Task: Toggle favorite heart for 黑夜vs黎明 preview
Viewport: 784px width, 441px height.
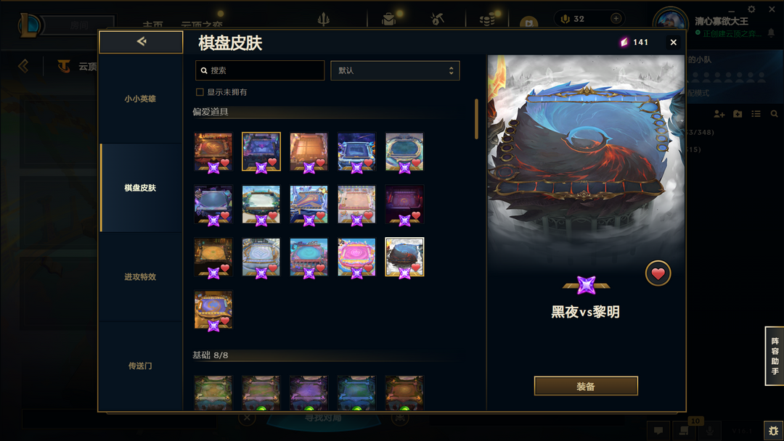Action: (658, 273)
